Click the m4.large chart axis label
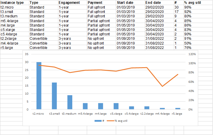The height and width of the screenshot is (135, 213). [x=101, y=114]
